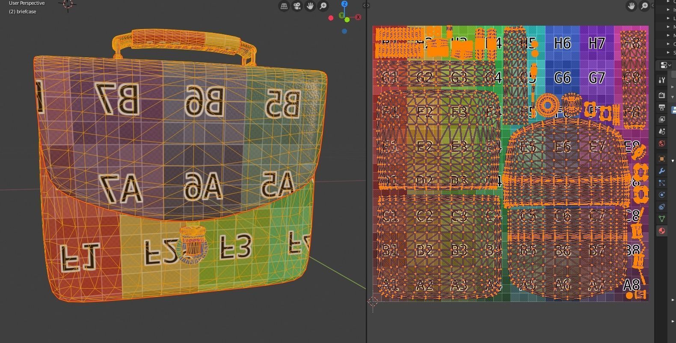Open the Material properties tab
The width and height of the screenshot is (676, 343).
click(662, 231)
